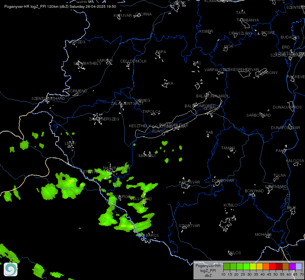
Task: Click the BONYHÁD city label
Action: pos(254,191)
